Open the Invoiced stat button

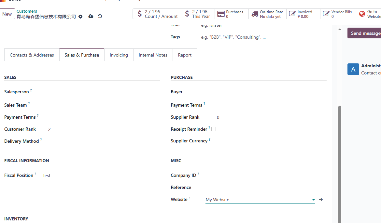point(303,14)
